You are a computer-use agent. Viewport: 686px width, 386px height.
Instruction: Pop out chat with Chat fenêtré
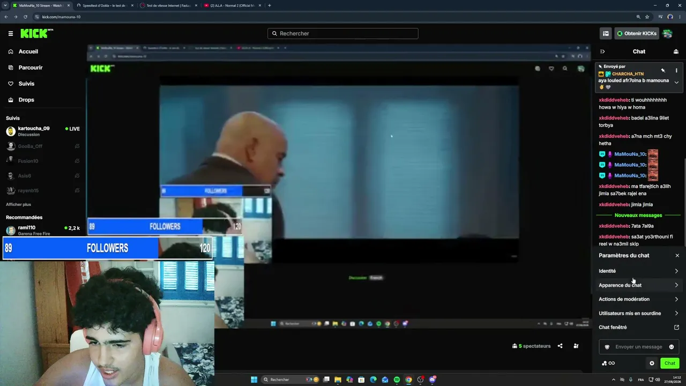639,327
